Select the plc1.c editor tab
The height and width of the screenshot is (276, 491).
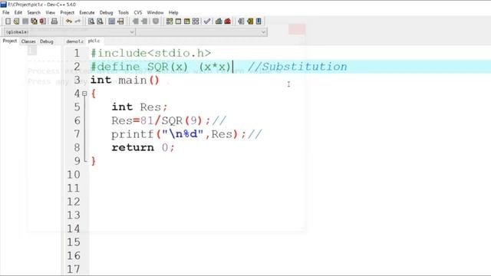coord(94,41)
